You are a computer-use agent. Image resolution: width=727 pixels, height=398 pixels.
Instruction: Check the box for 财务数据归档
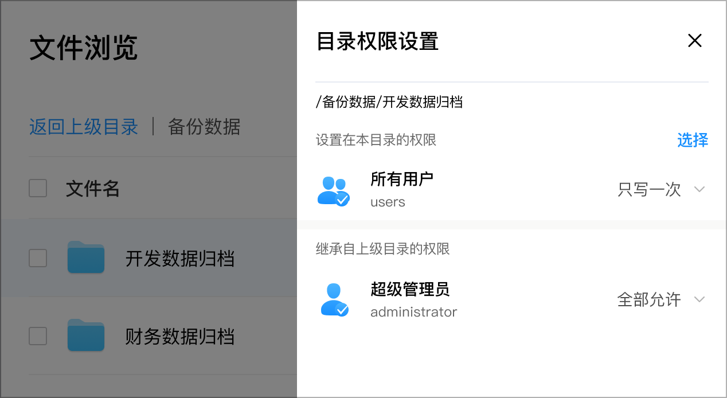click(x=38, y=336)
